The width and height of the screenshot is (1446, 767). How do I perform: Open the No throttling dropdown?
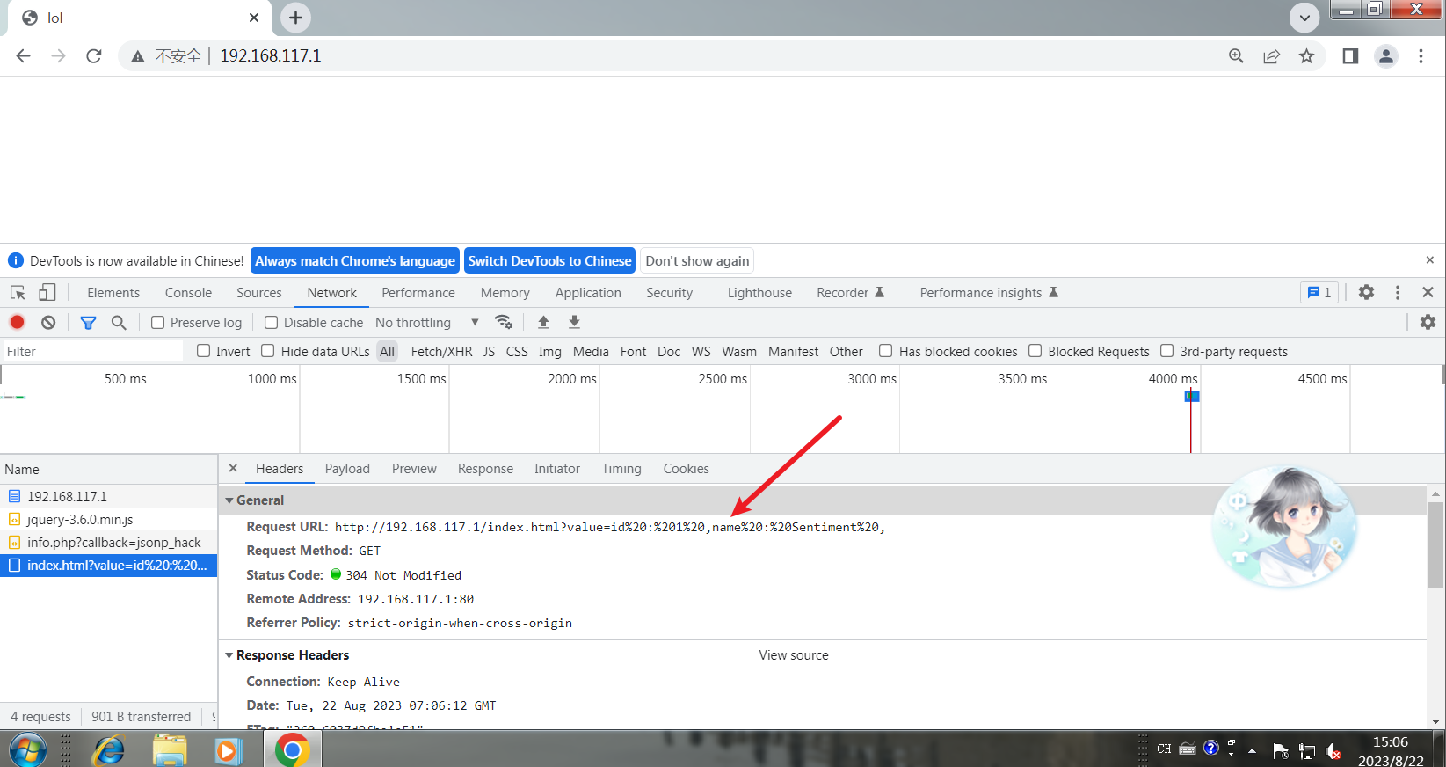[426, 323]
